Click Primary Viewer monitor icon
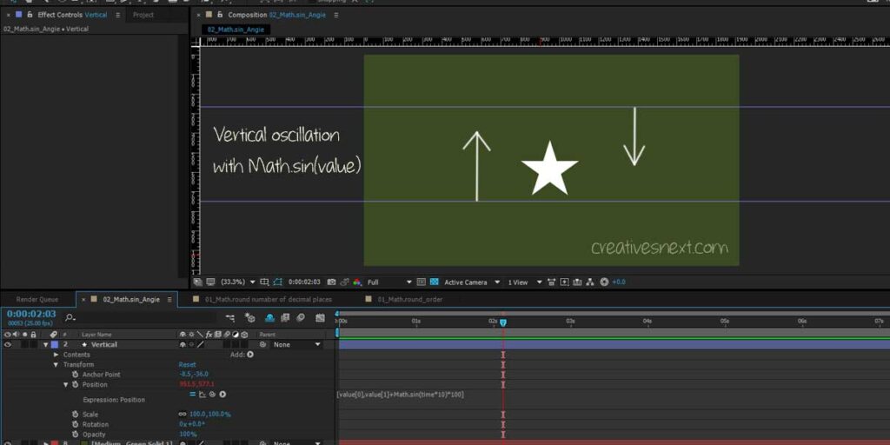Image resolution: width=890 pixels, height=445 pixels. point(210,282)
